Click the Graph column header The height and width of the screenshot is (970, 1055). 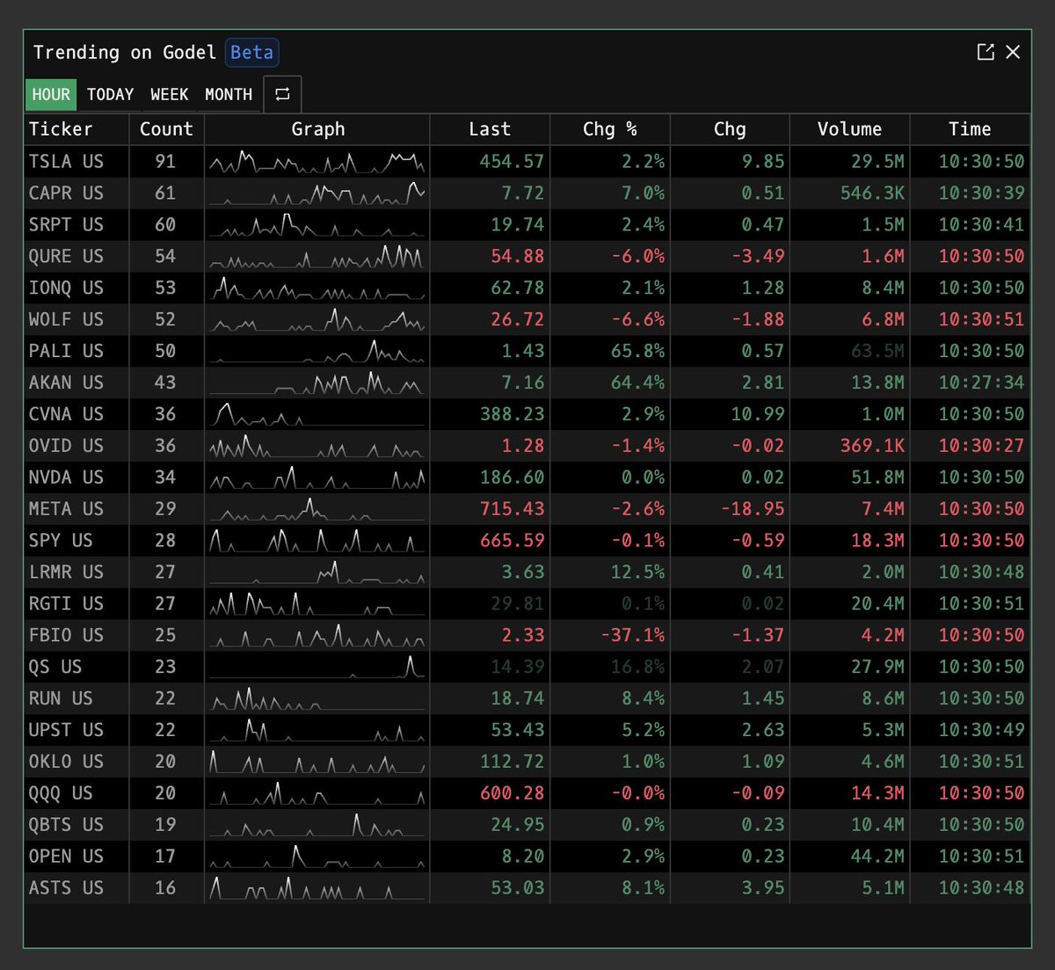tap(317, 129)
